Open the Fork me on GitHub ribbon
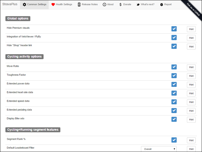Image resolution: width=202 pixels, height=152 pixels. pyautogui.click(x=193, y=9)
